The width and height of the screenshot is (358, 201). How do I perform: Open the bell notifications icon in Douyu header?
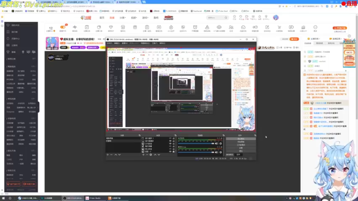pyautogui.click(x=260, y=17)
